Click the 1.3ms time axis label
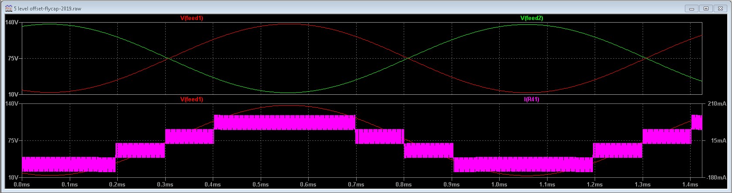Viewport: 732px width, 193px height. point(643,185)
